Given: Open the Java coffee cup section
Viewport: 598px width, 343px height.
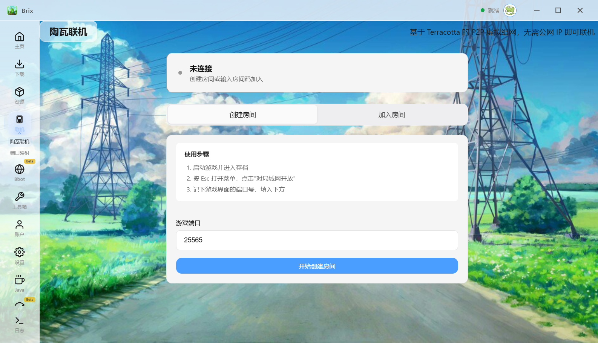Looking at the screenshot, I should click(x=20, y=283).
